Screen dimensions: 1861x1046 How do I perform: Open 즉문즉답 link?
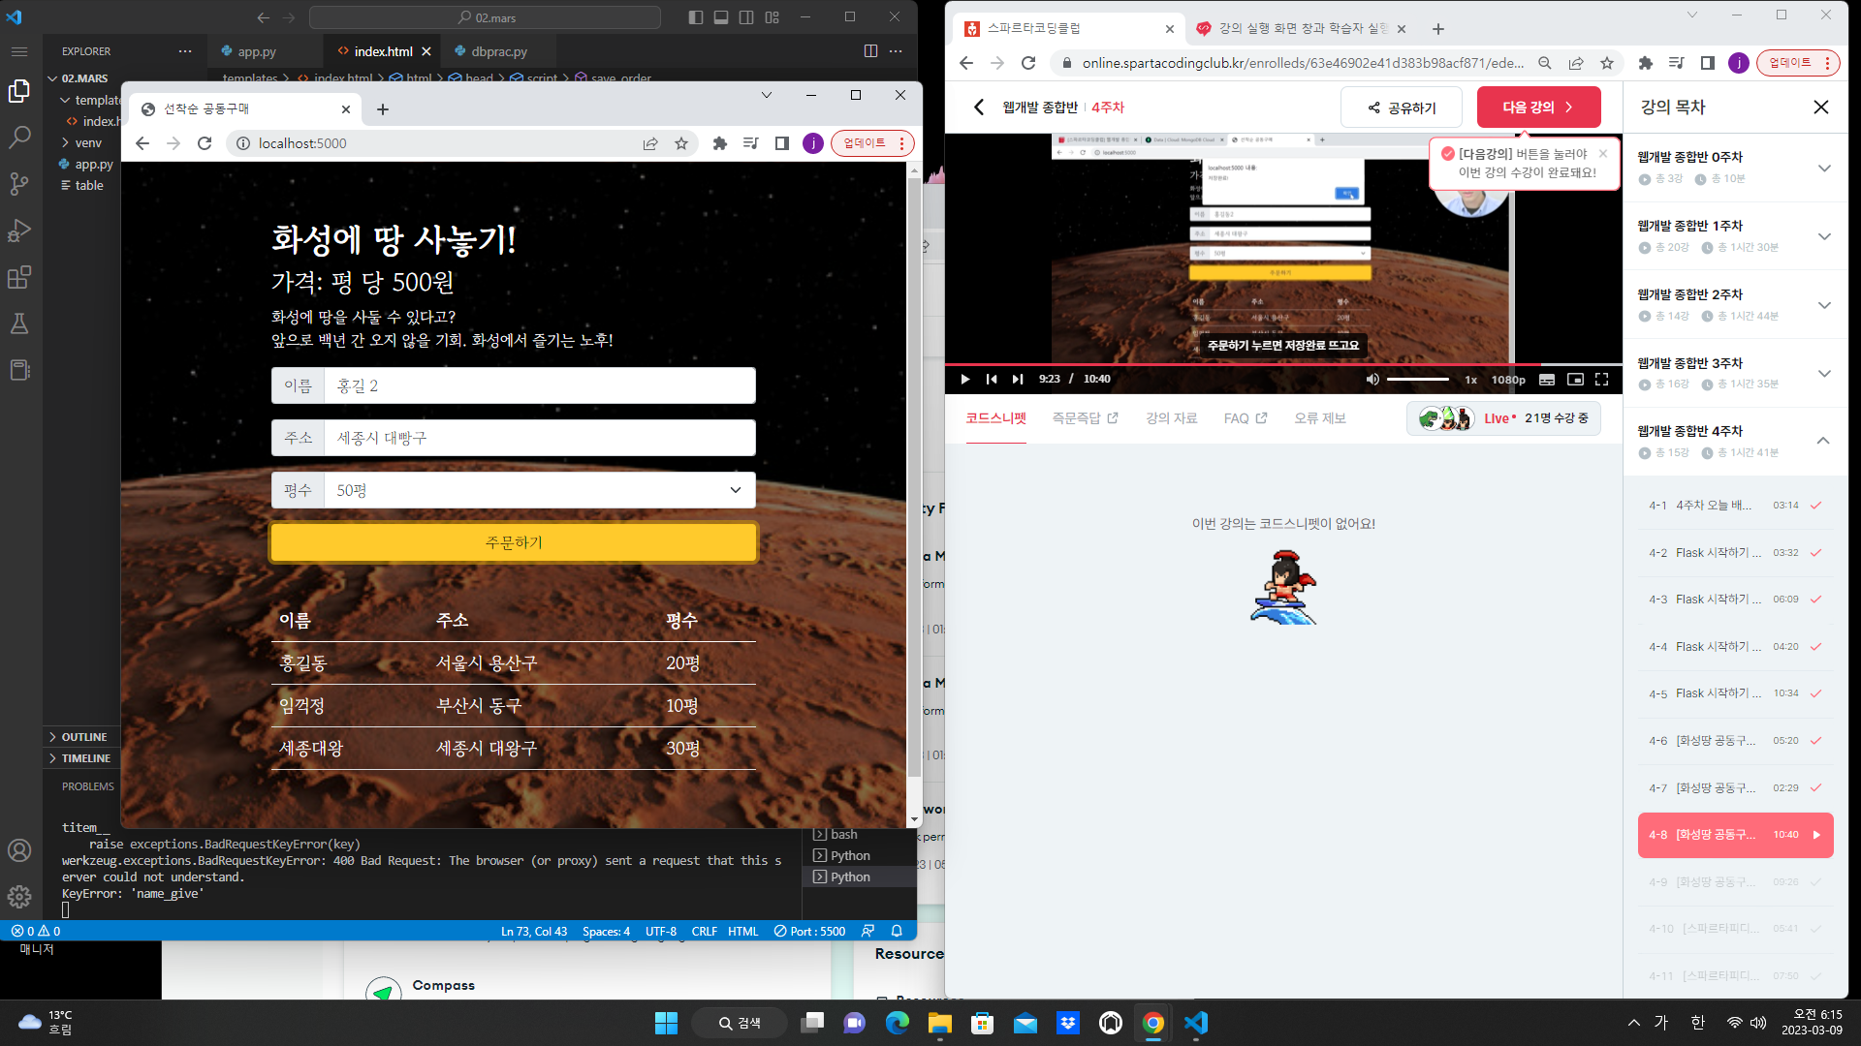click(x=1085, y=418)
